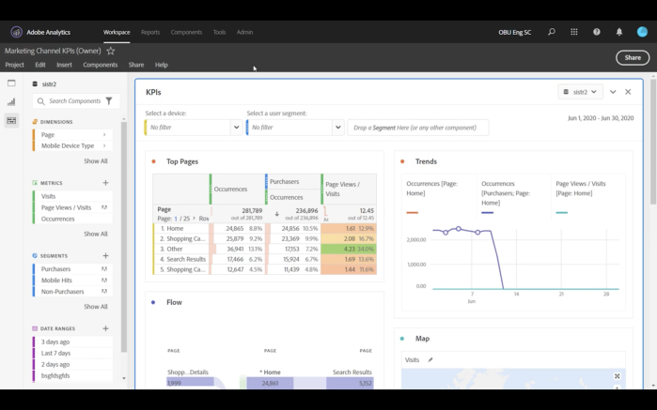Open the search magnifier in top bar
This screenshot has height=410, width=657.
[552, 32]
